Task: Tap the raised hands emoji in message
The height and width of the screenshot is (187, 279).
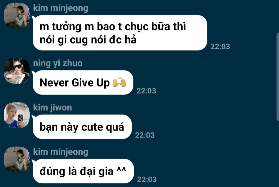Action: (119, 82)
